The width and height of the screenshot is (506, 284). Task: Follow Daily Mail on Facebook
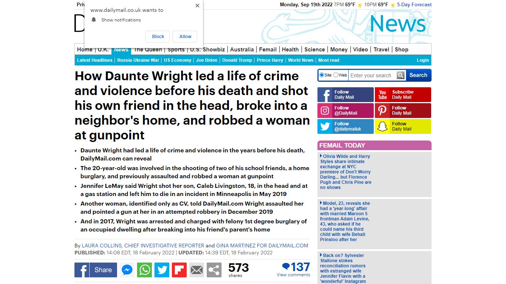pyautogui.click(x=346, y=95)
